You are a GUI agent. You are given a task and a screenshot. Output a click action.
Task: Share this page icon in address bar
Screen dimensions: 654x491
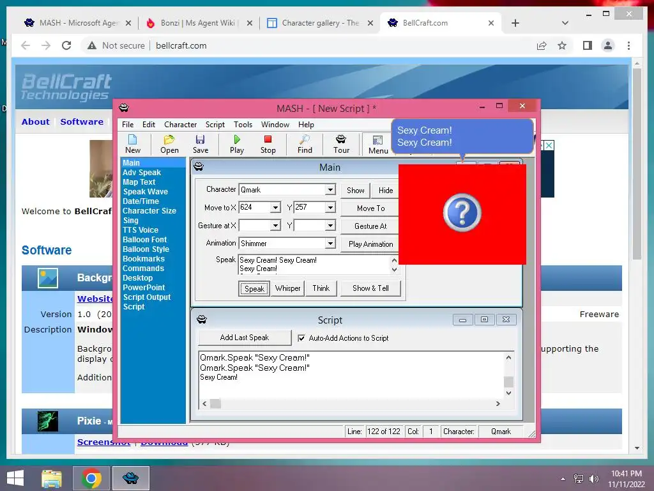pyautogui.click(x=542, y=45)
